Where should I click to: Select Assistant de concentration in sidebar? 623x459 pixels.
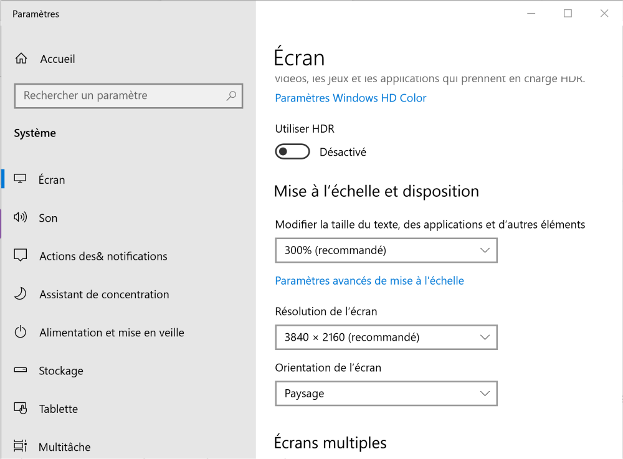click(x=104, y=295)
